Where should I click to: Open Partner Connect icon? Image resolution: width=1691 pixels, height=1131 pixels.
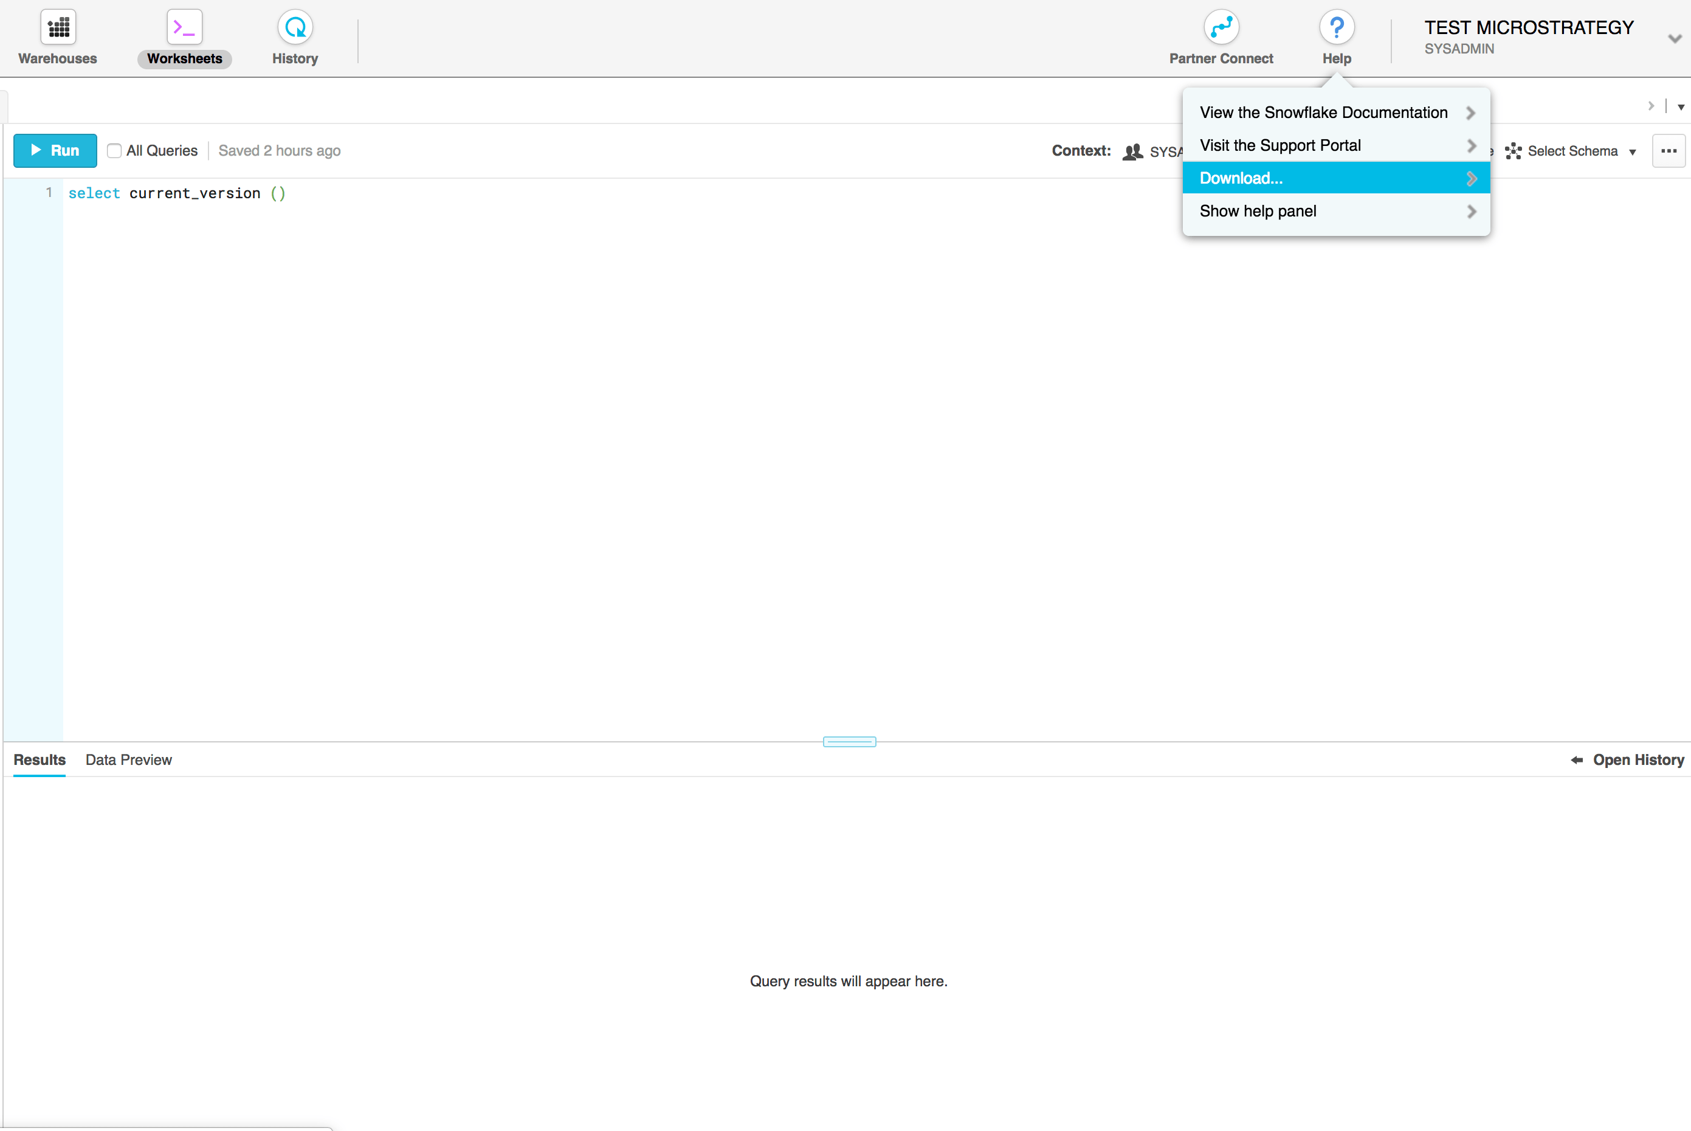(x=1221, y=27)
